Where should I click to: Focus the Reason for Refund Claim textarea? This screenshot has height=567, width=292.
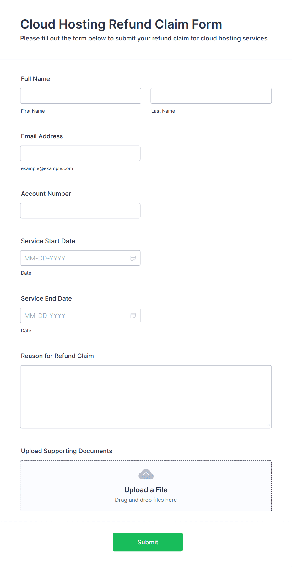click(x=146, y=397)
